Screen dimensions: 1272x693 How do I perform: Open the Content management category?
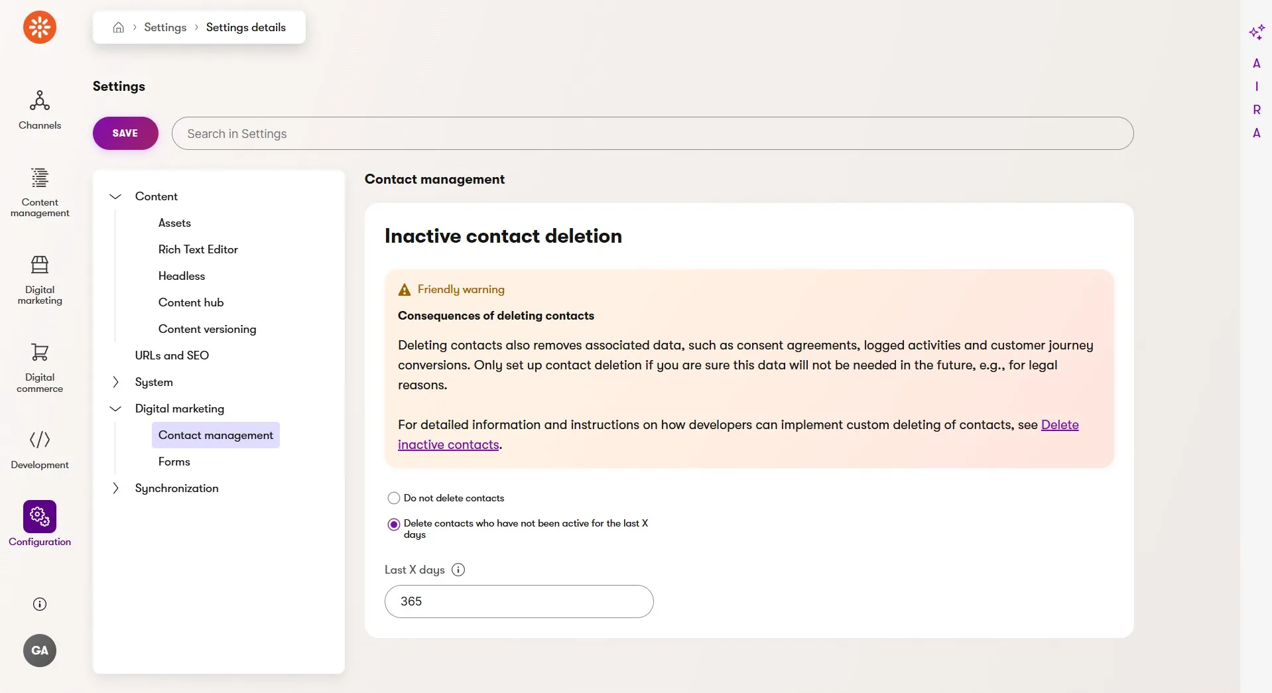(x=40, y=192)
